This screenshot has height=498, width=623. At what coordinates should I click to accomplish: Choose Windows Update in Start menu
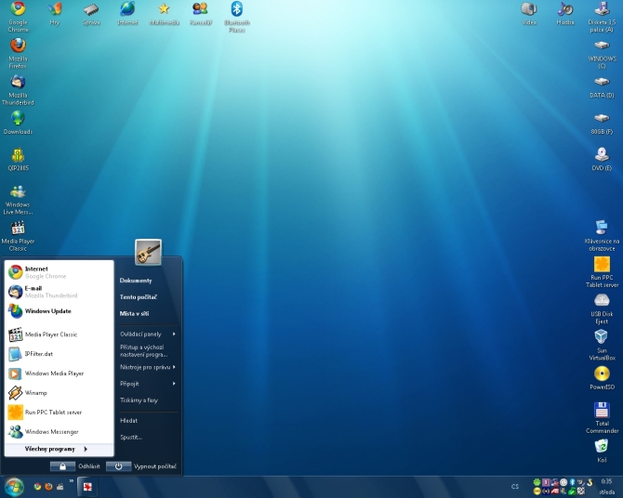pyautogui.click(x=47, y=311)
